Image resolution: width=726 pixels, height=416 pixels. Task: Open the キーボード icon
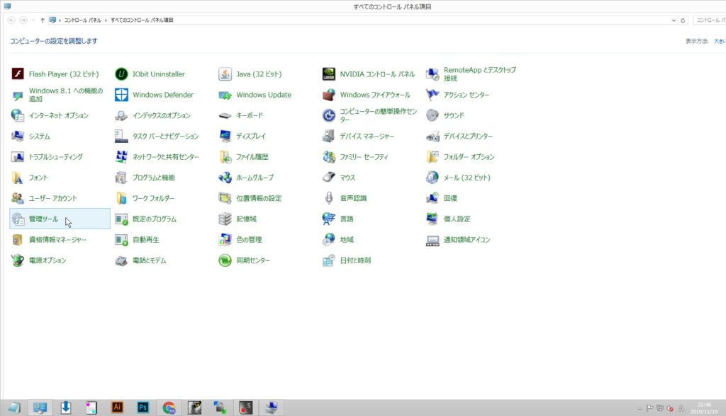coord(225,115)
